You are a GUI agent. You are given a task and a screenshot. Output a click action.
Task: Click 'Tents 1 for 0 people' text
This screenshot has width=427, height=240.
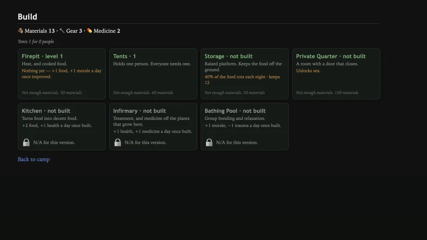pyautogui.click(x=36, y=42)
